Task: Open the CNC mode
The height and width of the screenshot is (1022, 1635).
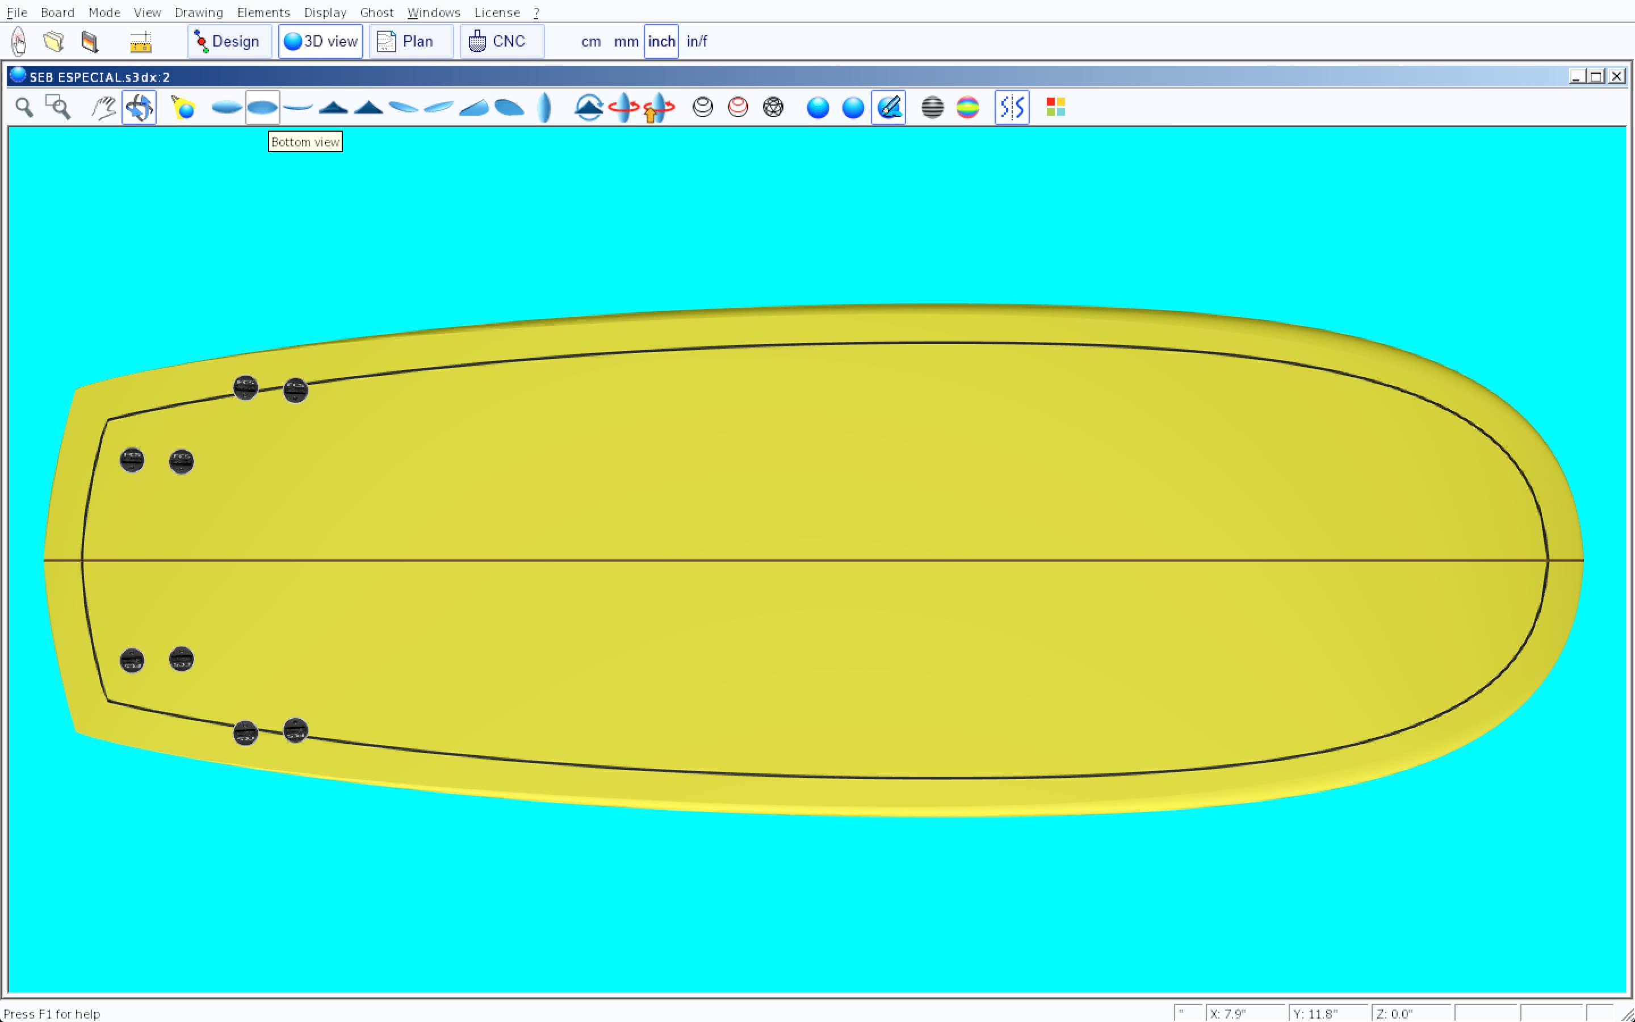Action: point(501,41)
